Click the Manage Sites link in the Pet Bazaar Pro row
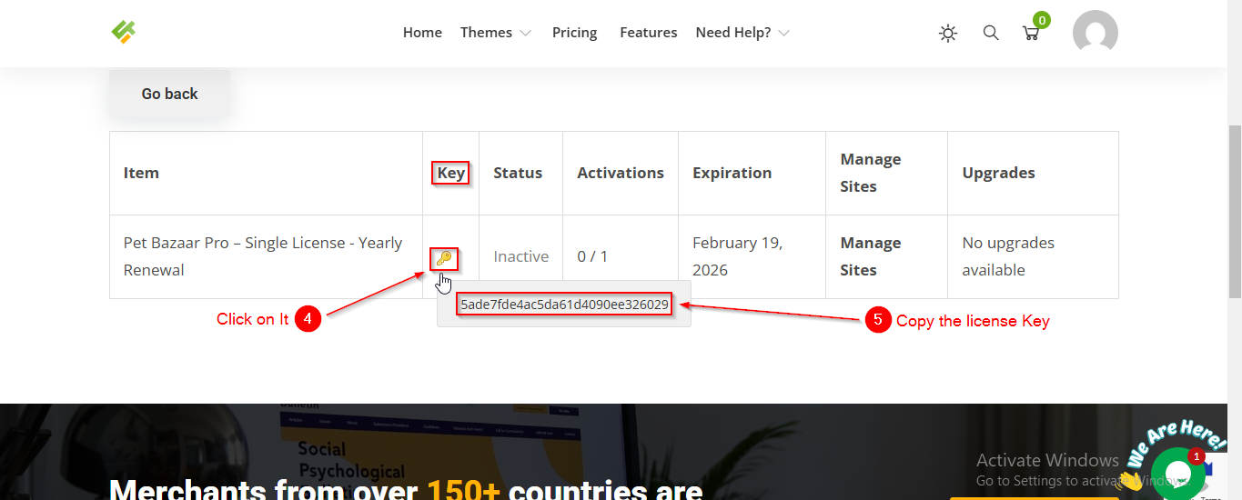The height and width of the screenshot is (500, 1242). coord(871,256)
